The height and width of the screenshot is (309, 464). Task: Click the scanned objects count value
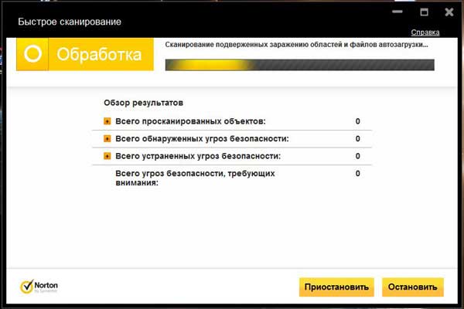pos(358,121)
